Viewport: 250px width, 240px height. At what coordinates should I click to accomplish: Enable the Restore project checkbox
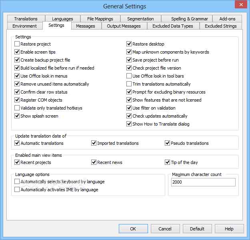click(x=17, y=44)
